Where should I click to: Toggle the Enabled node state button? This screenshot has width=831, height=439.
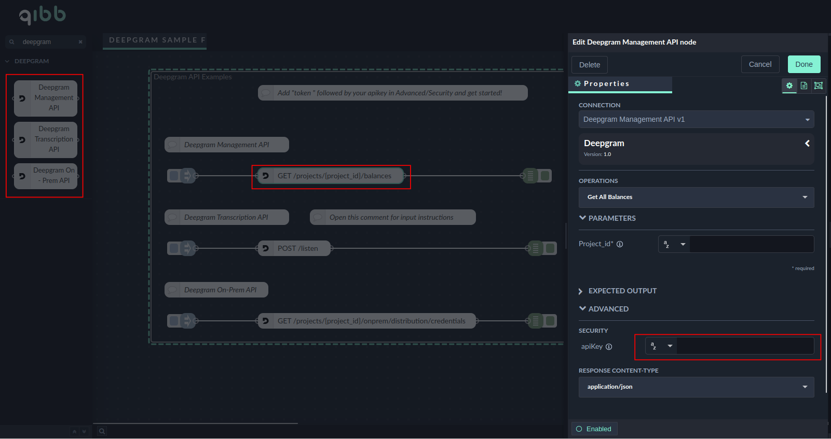(594, 429)
